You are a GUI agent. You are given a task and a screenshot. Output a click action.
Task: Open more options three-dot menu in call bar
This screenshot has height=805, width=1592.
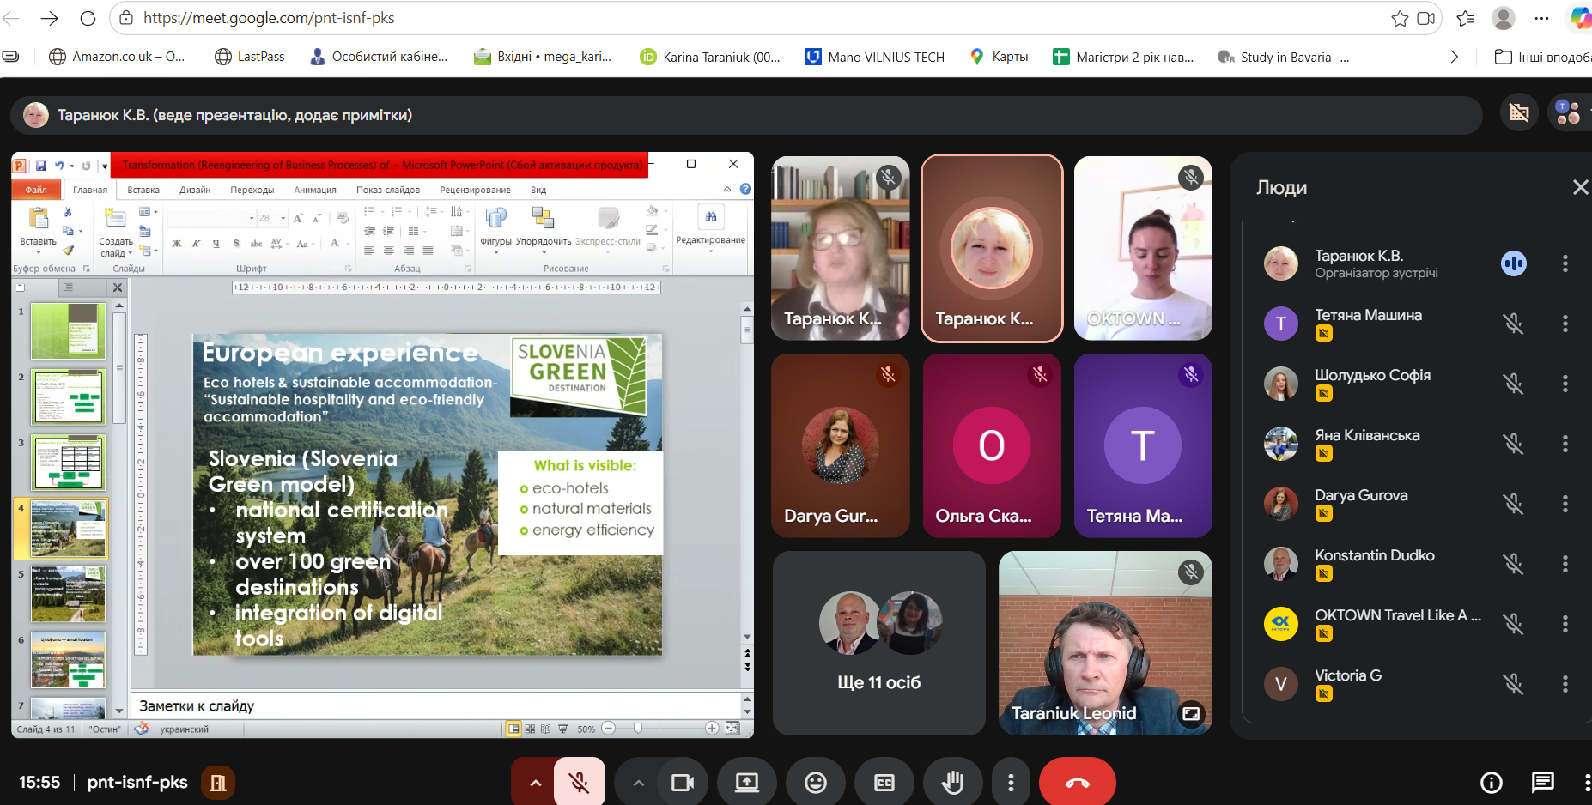tap(1011, 783)
